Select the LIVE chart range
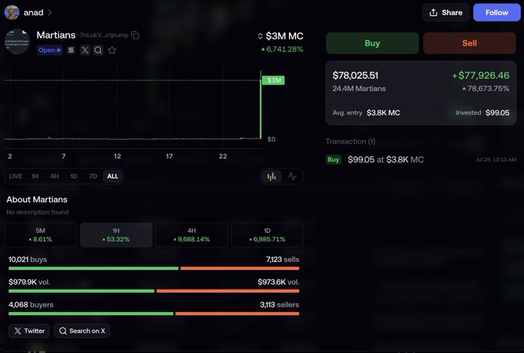Viewport: 524px width, 353px height. pos(15,176)
